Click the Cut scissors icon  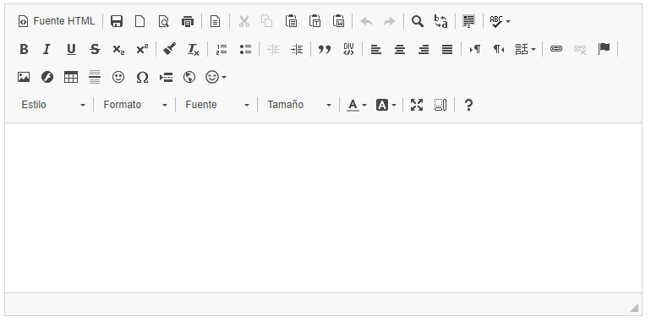point(244,21)
